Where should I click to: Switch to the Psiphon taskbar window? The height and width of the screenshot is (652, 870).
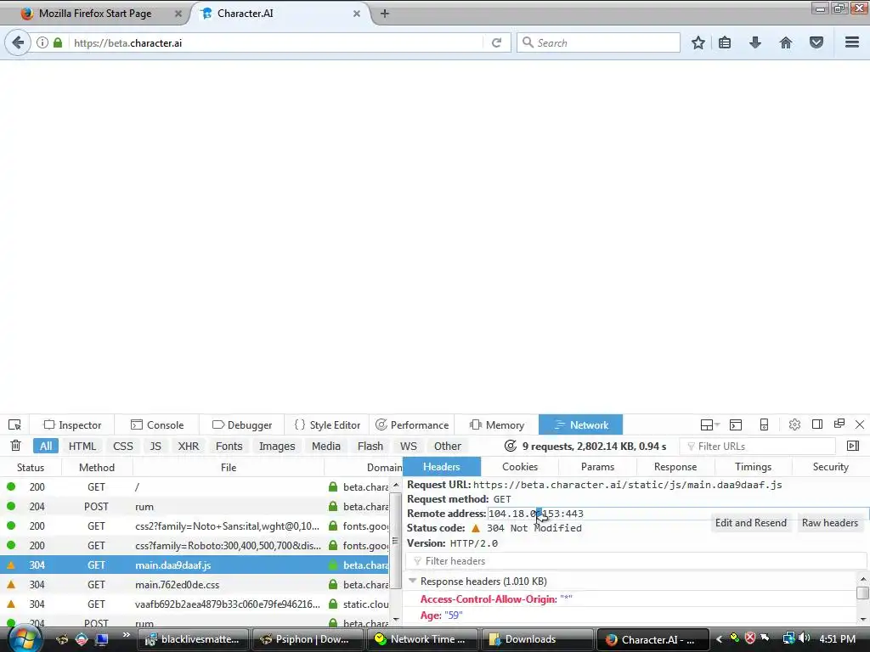307,639
